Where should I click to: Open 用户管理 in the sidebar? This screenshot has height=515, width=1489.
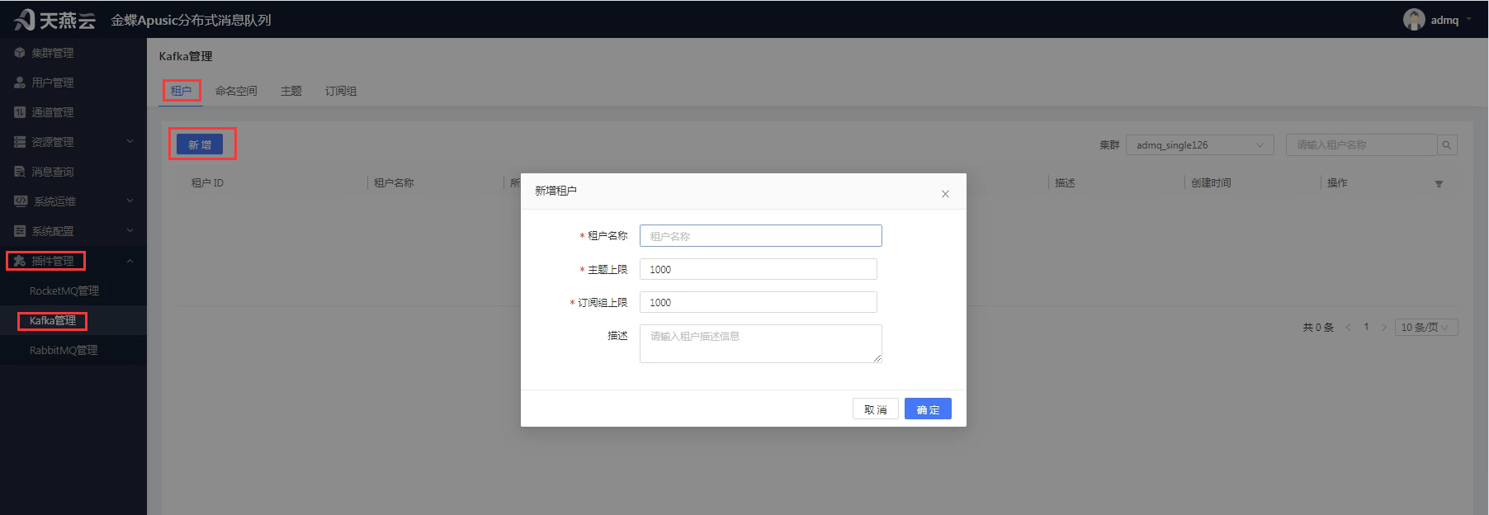[53, 83]
